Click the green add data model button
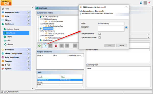This screenshot has width=153, height=94. tap(40, 46)
